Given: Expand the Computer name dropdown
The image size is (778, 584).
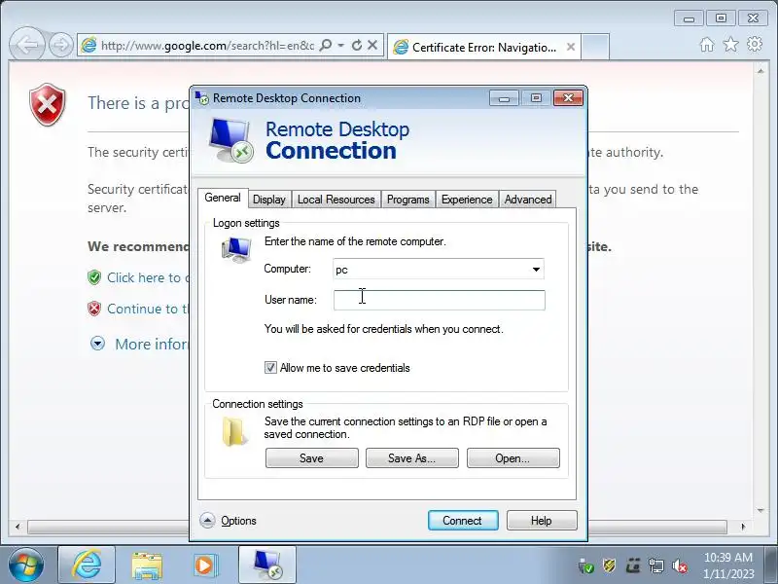Looking at the screenshot, I should coord(536,270).
